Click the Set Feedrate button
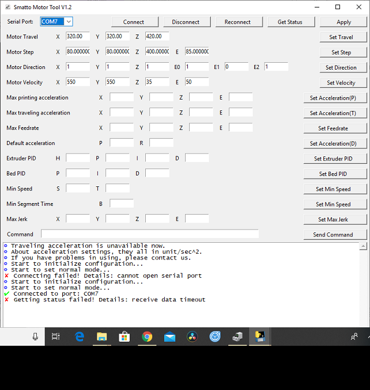The image size is (370, 390). tap(335, 128)
